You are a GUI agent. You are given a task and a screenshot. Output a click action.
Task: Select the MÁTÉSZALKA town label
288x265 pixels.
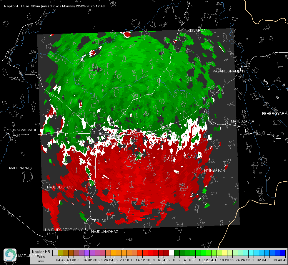click(242, 121)
